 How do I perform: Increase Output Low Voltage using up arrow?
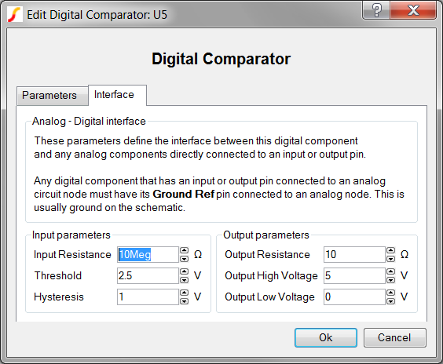click(x=390, y=293)
